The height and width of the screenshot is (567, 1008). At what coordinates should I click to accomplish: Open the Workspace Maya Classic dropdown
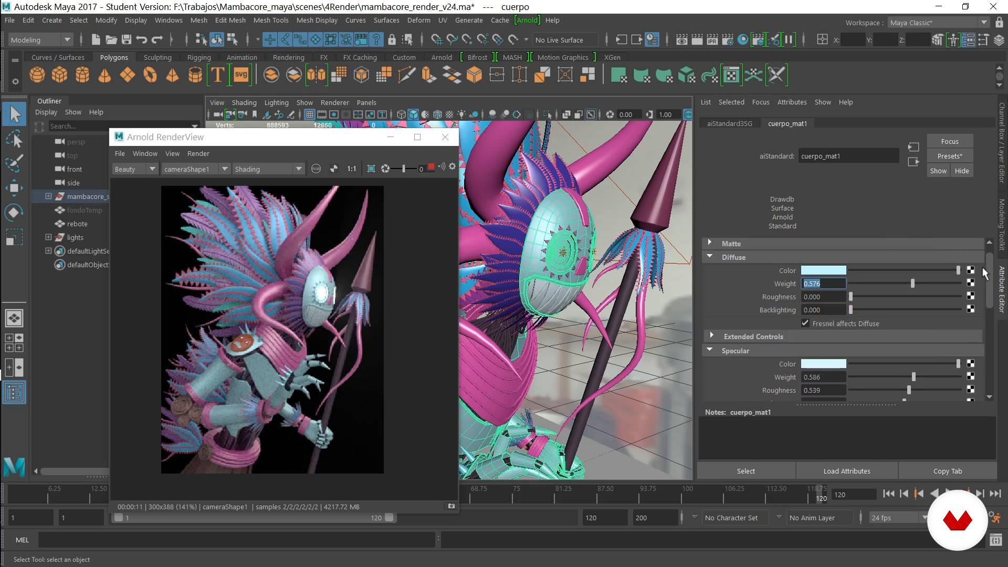(939, 23)
